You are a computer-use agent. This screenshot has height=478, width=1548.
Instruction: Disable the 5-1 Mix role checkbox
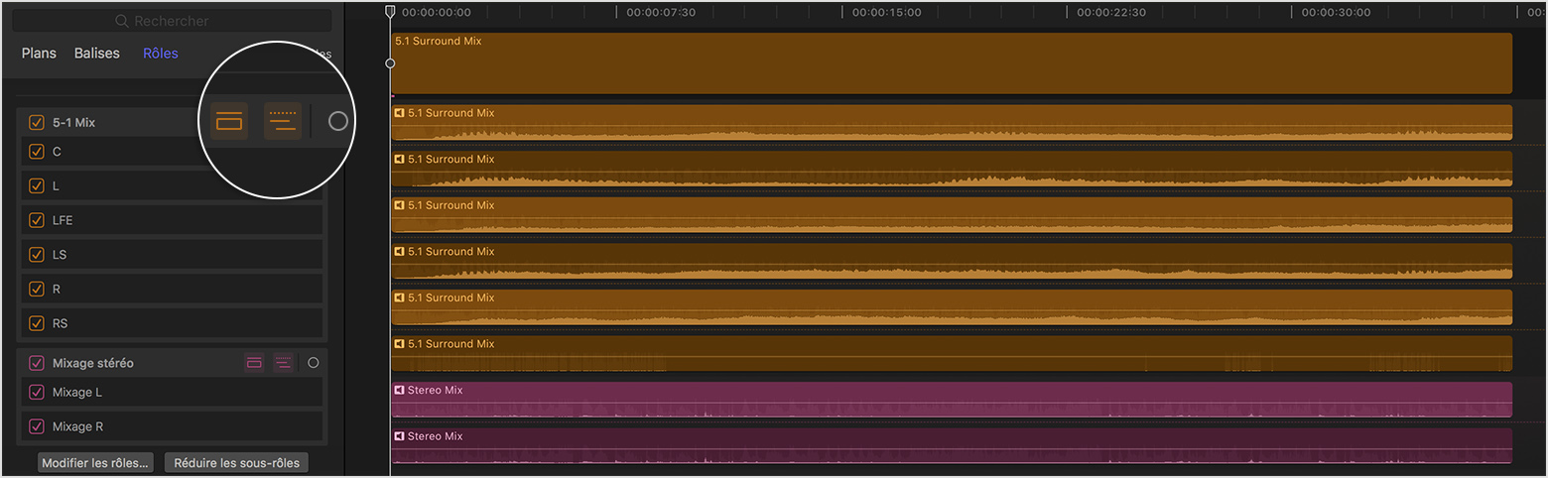coord(37,123)
